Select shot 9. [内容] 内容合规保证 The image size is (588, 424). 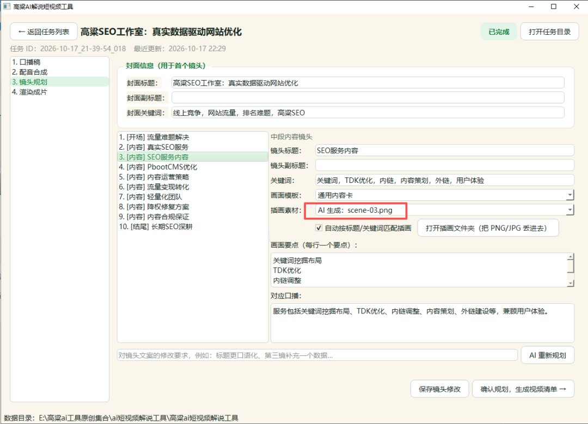click(193, 216)
